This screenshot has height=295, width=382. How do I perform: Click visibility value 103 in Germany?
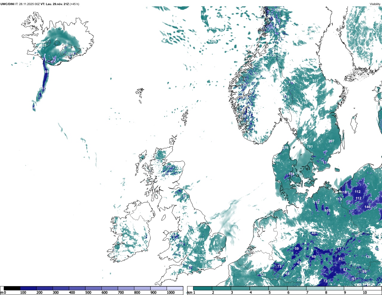(x=327, y=210)
